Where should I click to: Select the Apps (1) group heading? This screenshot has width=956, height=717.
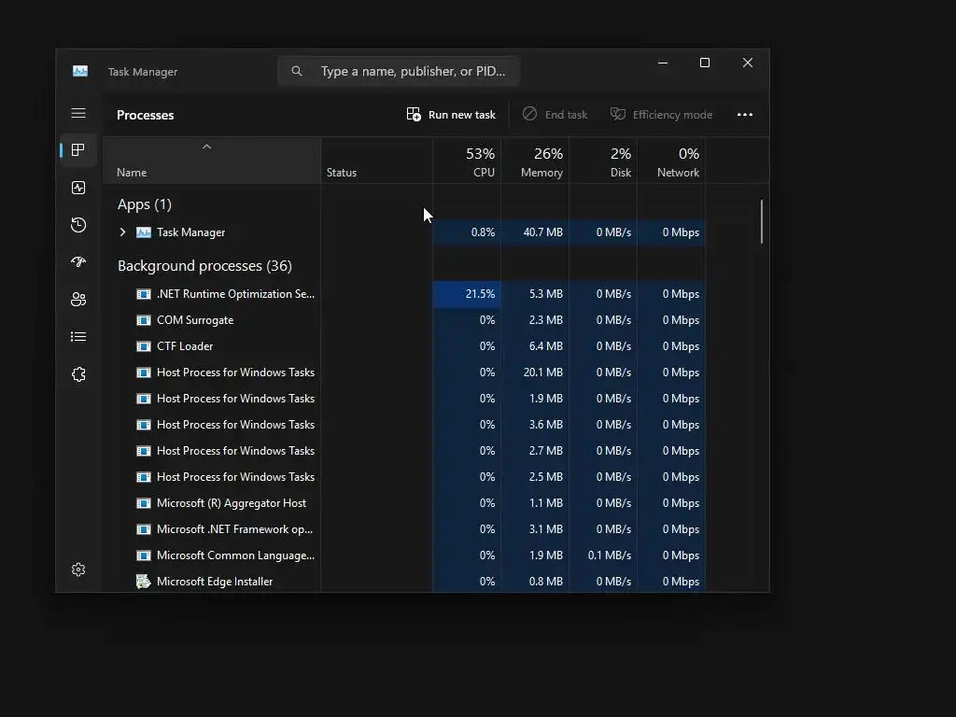[x=145, y=204]
